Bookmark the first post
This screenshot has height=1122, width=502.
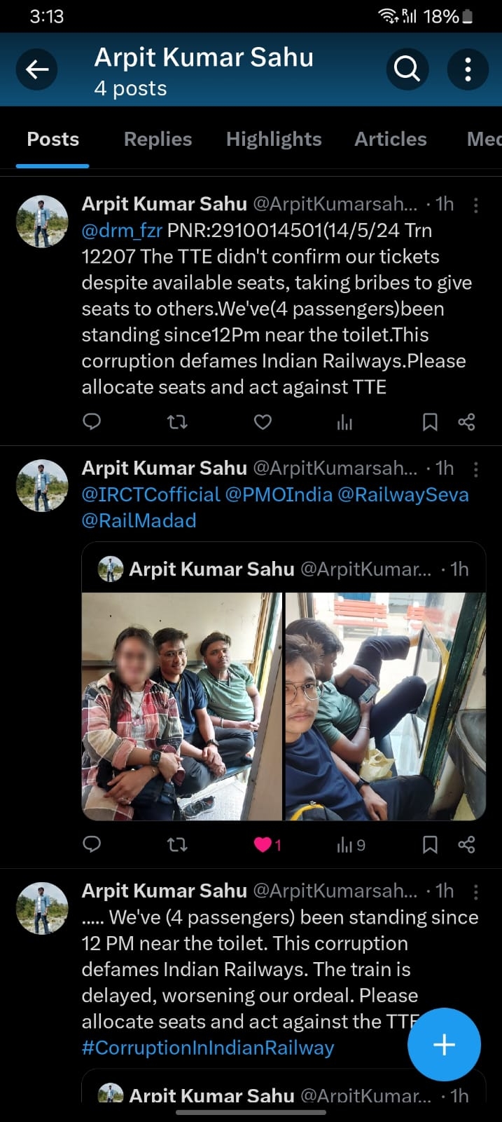coord(430,421)
